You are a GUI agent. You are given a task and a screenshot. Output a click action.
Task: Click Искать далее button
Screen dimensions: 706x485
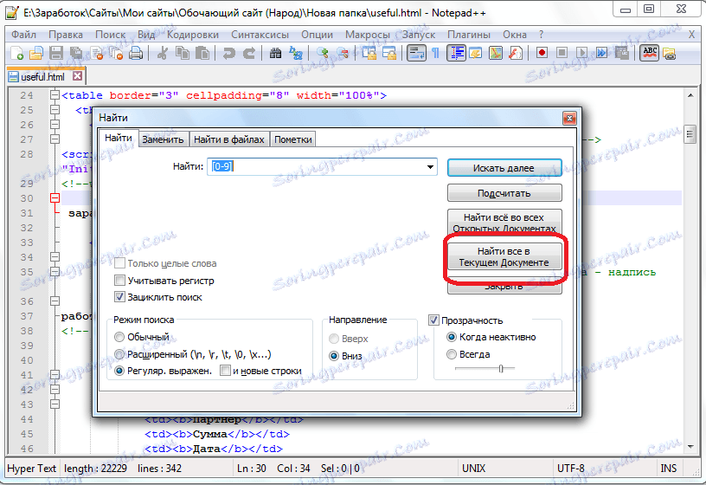pyautogui.click(x=504, y=168)
